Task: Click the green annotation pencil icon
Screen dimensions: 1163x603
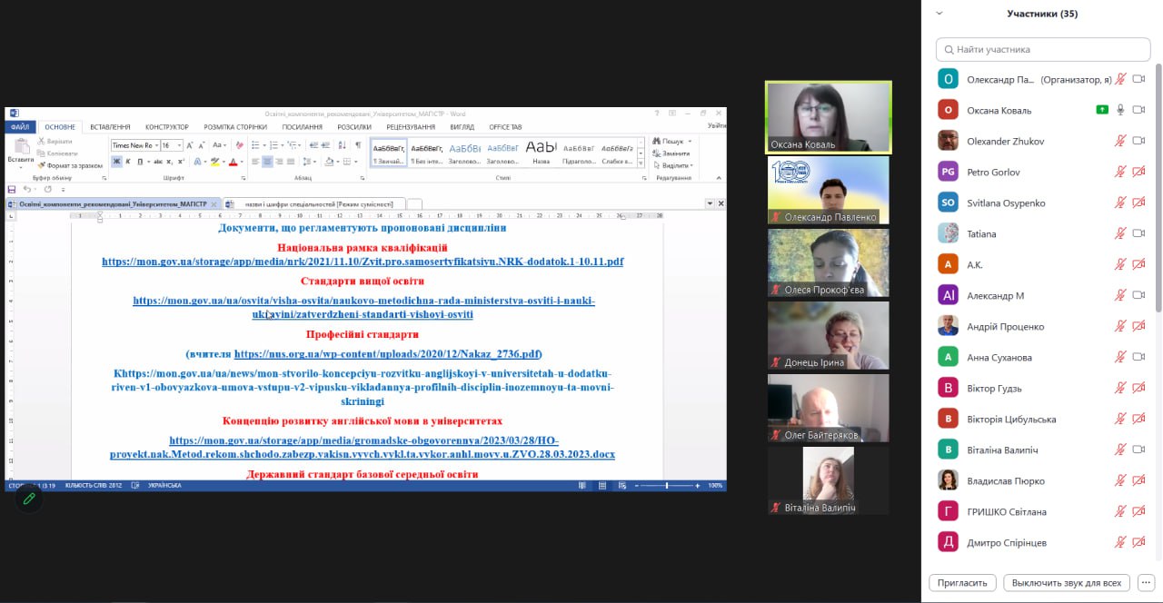Action: click(29, 499)
